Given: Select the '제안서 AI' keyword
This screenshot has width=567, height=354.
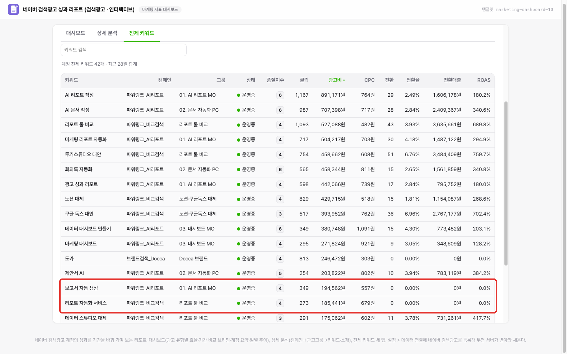Looking at the screenshot, I should tap(74, 273).
